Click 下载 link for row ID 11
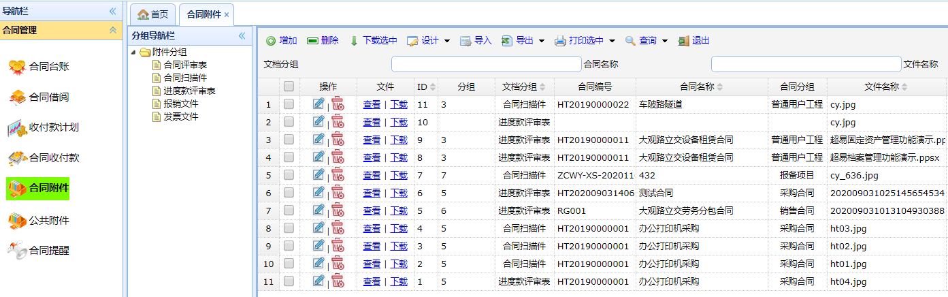Image resolution: width=948 pixels, height=297 pixels. 399,104
